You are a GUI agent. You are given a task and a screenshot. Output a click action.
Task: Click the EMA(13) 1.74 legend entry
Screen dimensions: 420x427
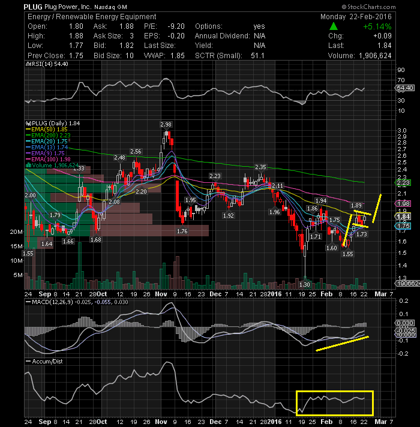[47, 148]
